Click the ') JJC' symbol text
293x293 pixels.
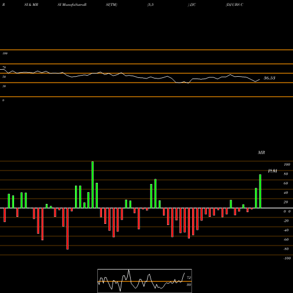192,5
